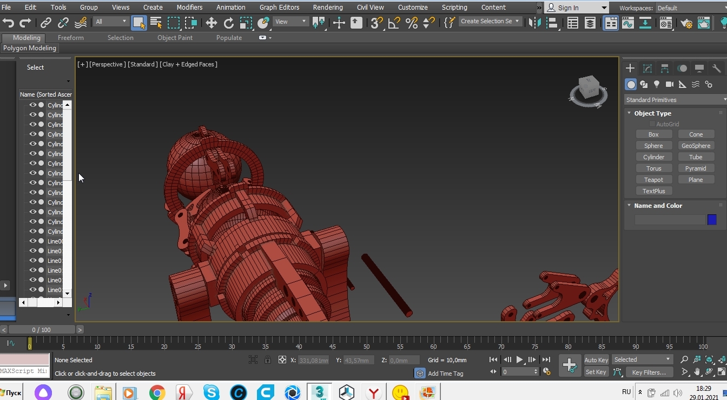Toggle Angle Snap icon
The height and width of the screenshot is (400, 727).
(x=394, y=23)
